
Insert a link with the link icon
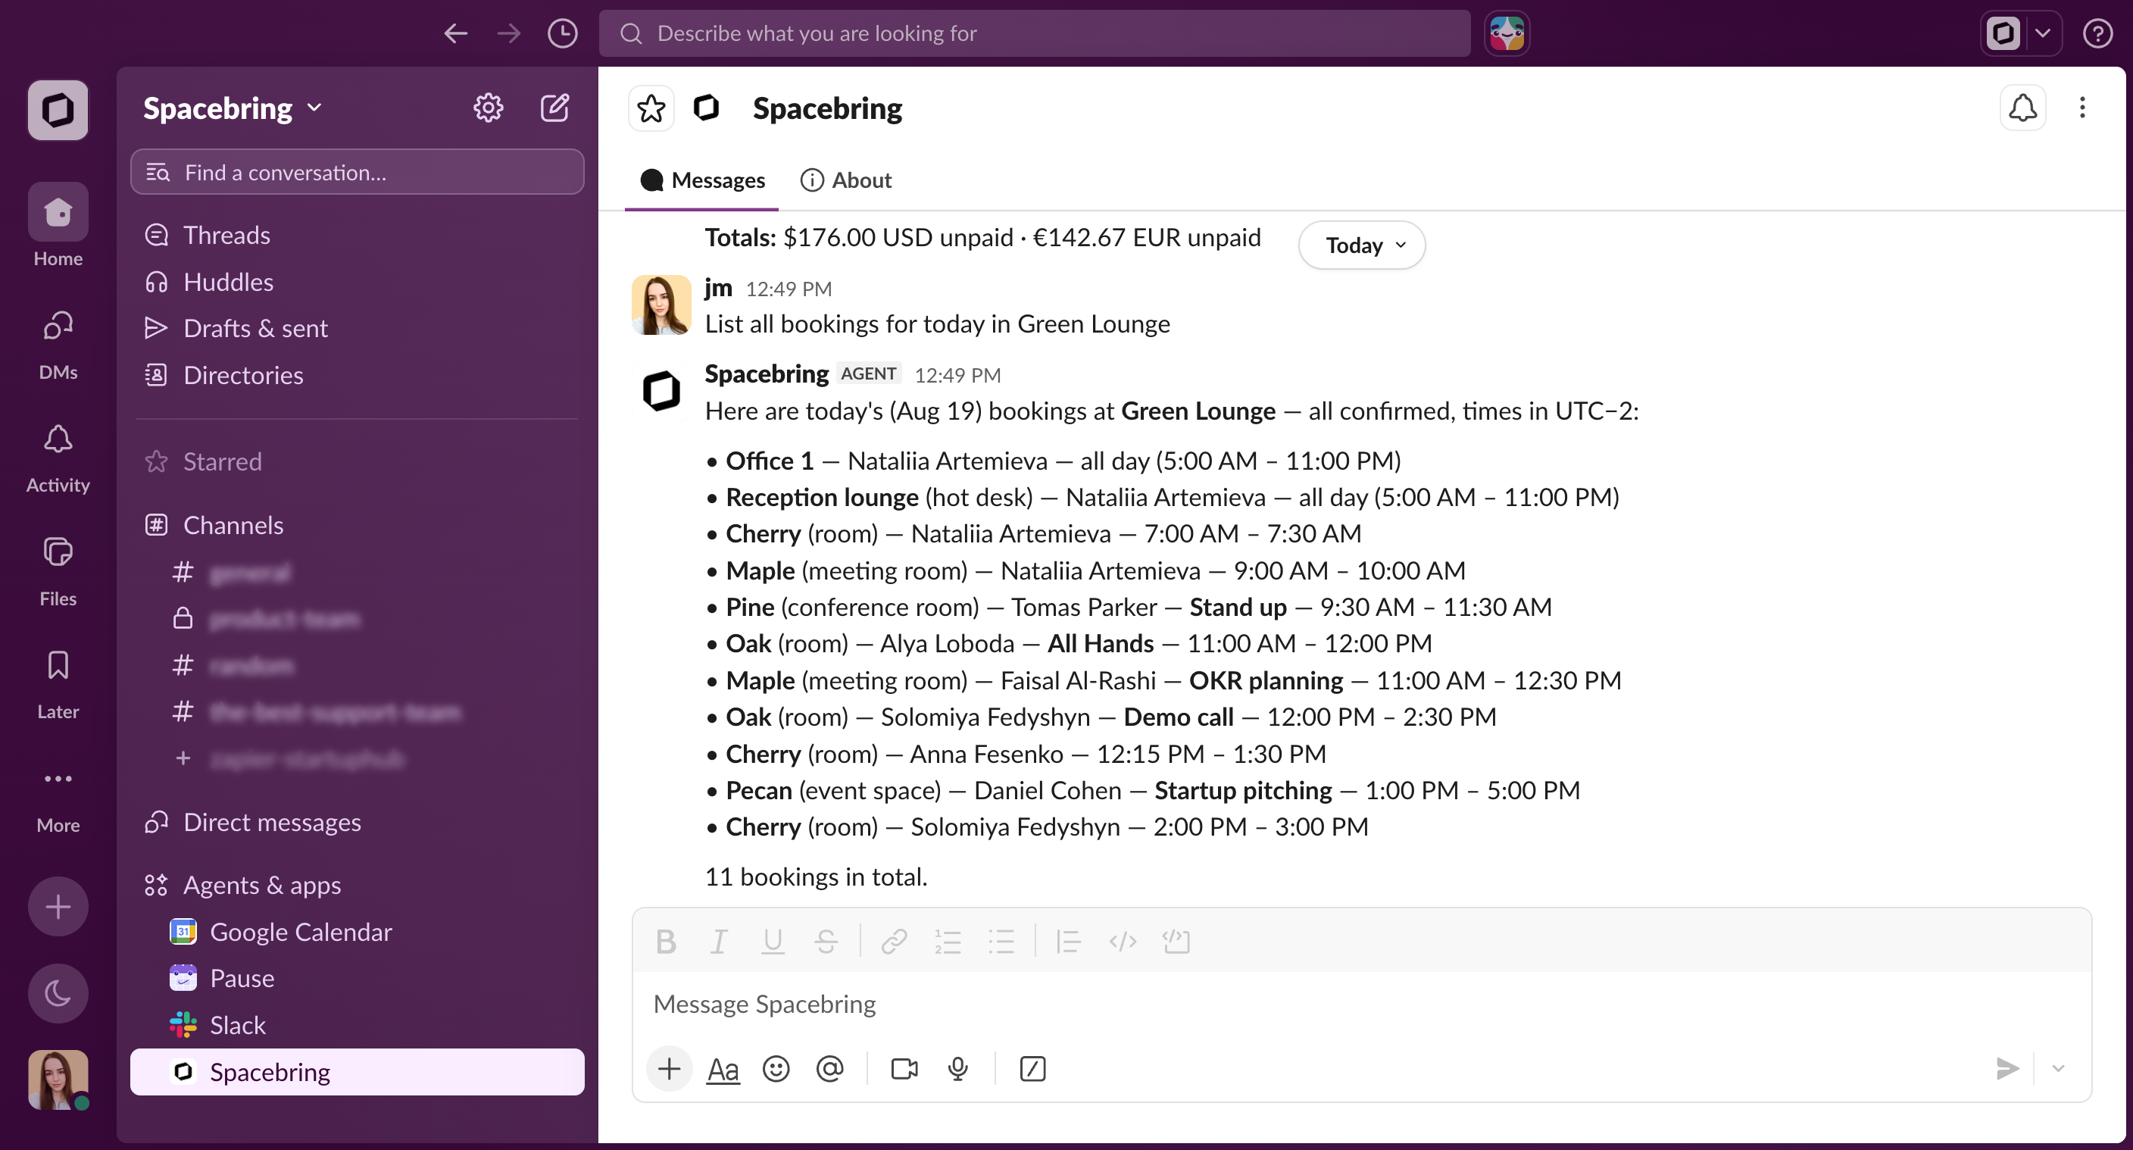pyautogui.click(x=895, y=942)
